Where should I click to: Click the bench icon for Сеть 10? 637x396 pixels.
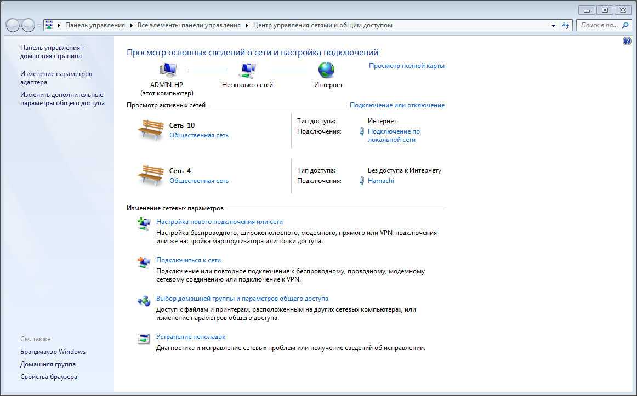click(151, 130)
